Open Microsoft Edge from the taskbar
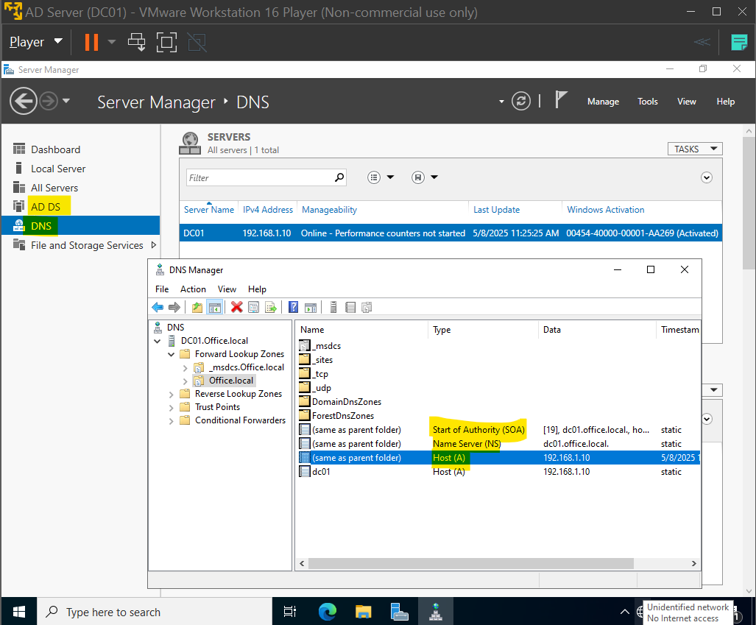This screenshot has height=625, width=756. pos(328,612)
